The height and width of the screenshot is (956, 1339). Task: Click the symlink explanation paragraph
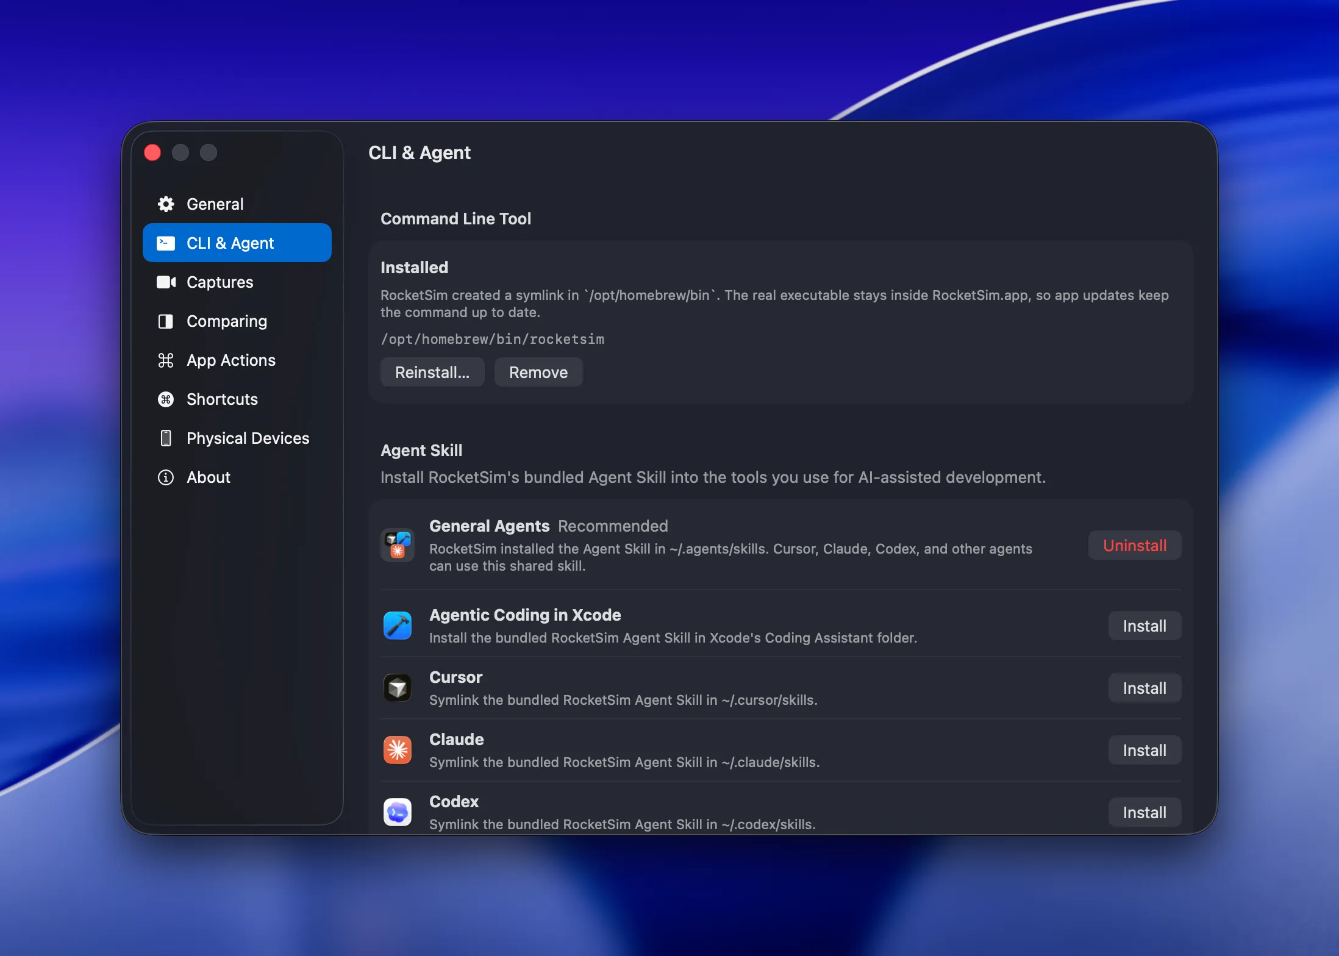click(x=774, y=304)
